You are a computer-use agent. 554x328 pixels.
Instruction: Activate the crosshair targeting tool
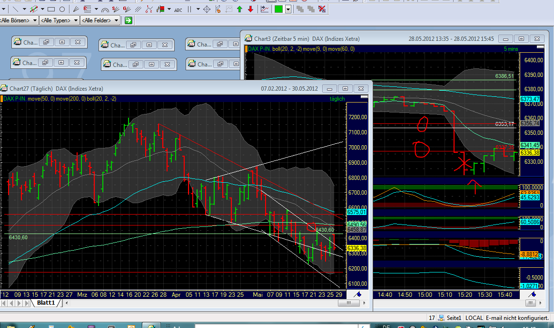pyautogui.click(x=208, y=9)
